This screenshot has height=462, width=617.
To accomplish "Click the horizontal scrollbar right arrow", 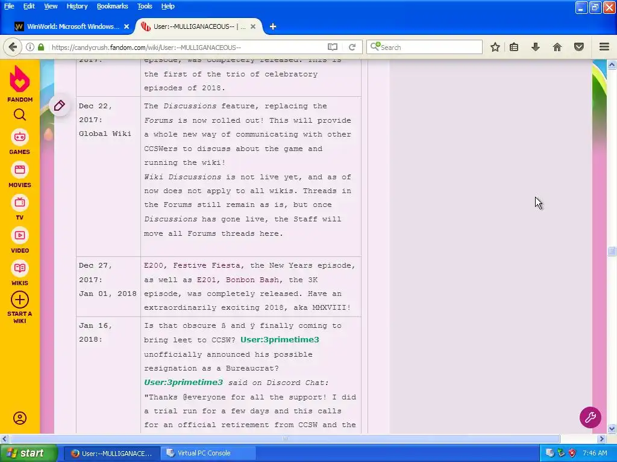I will pos(602,439).
